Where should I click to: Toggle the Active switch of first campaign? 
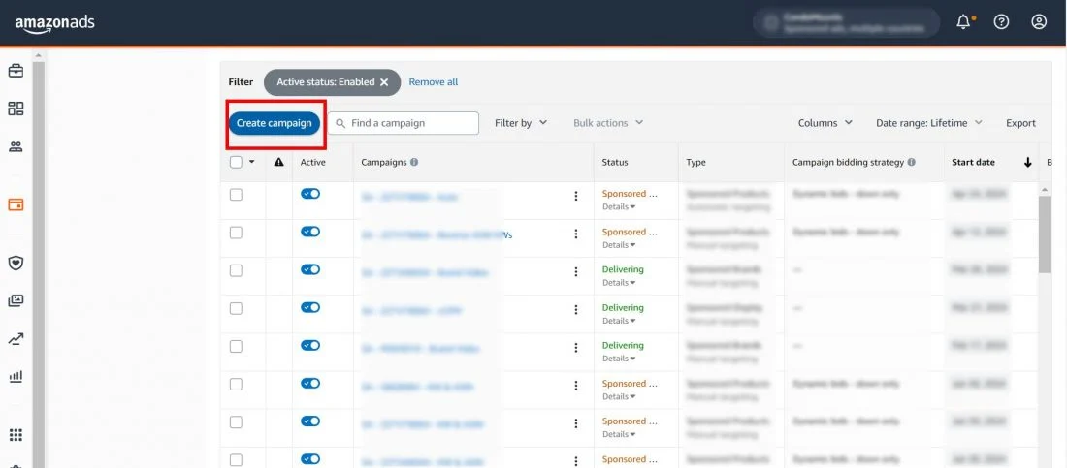coord(310,194)
